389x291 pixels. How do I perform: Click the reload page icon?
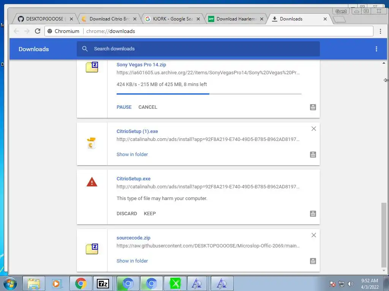(38, 31)
